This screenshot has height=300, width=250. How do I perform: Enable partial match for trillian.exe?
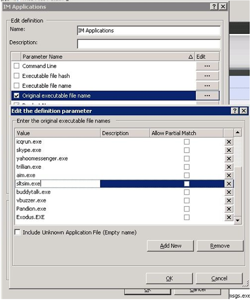pyautogui.click(x=187, y=167)
